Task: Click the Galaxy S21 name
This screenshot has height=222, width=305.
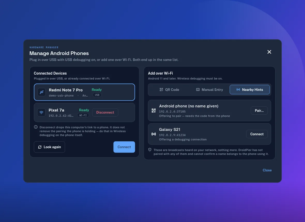Action: 170,130
